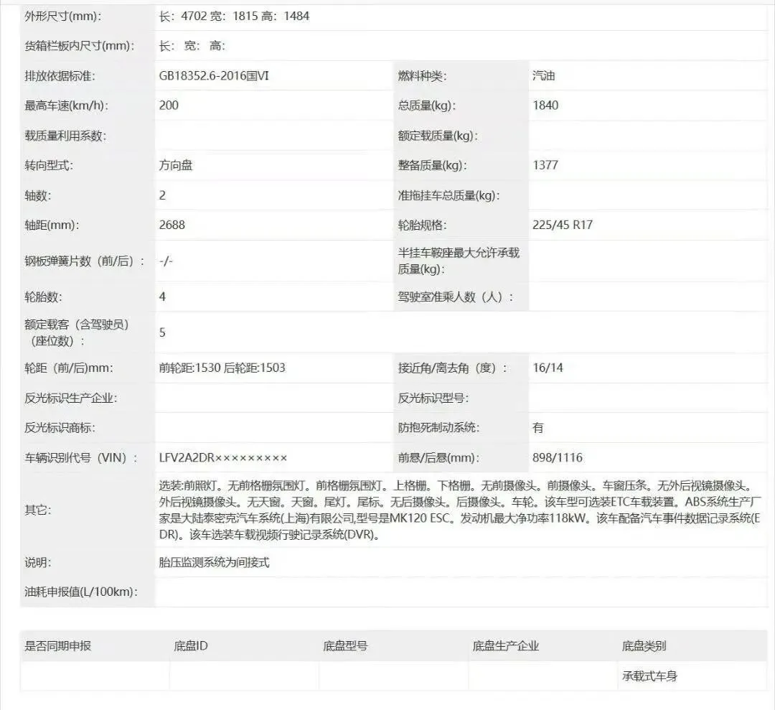Image resolution: width=775 pixels, height=710 pixels.
Task: Select approach/departure angle value 16/14
Action: point(548,368)
